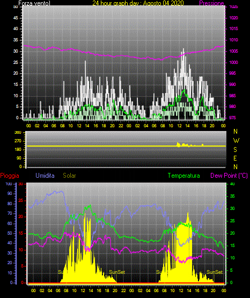Click the first 'SunSet' marker in lower chart

(x=117, y=272)
